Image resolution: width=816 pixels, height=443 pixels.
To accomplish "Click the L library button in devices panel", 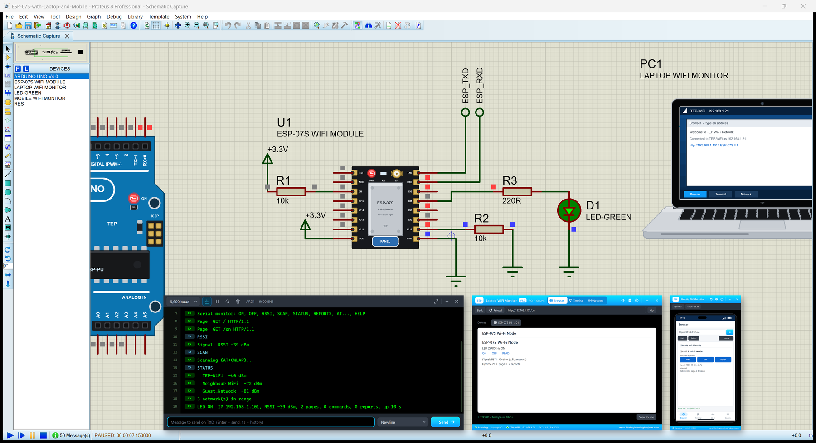I will (26, 68).
